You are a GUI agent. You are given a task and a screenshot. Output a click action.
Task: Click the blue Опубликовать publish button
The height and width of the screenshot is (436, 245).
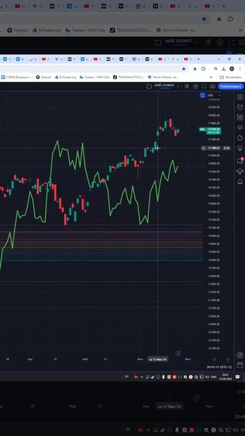tap(231, 87)
